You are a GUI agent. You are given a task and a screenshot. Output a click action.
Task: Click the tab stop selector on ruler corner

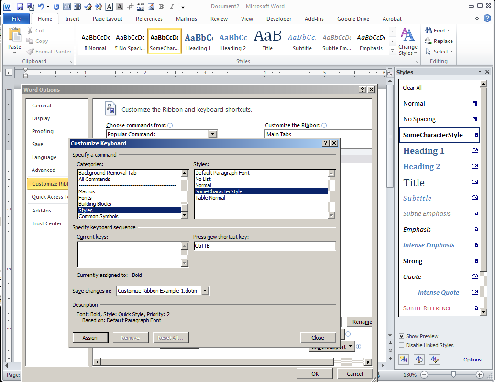(9, 73)
